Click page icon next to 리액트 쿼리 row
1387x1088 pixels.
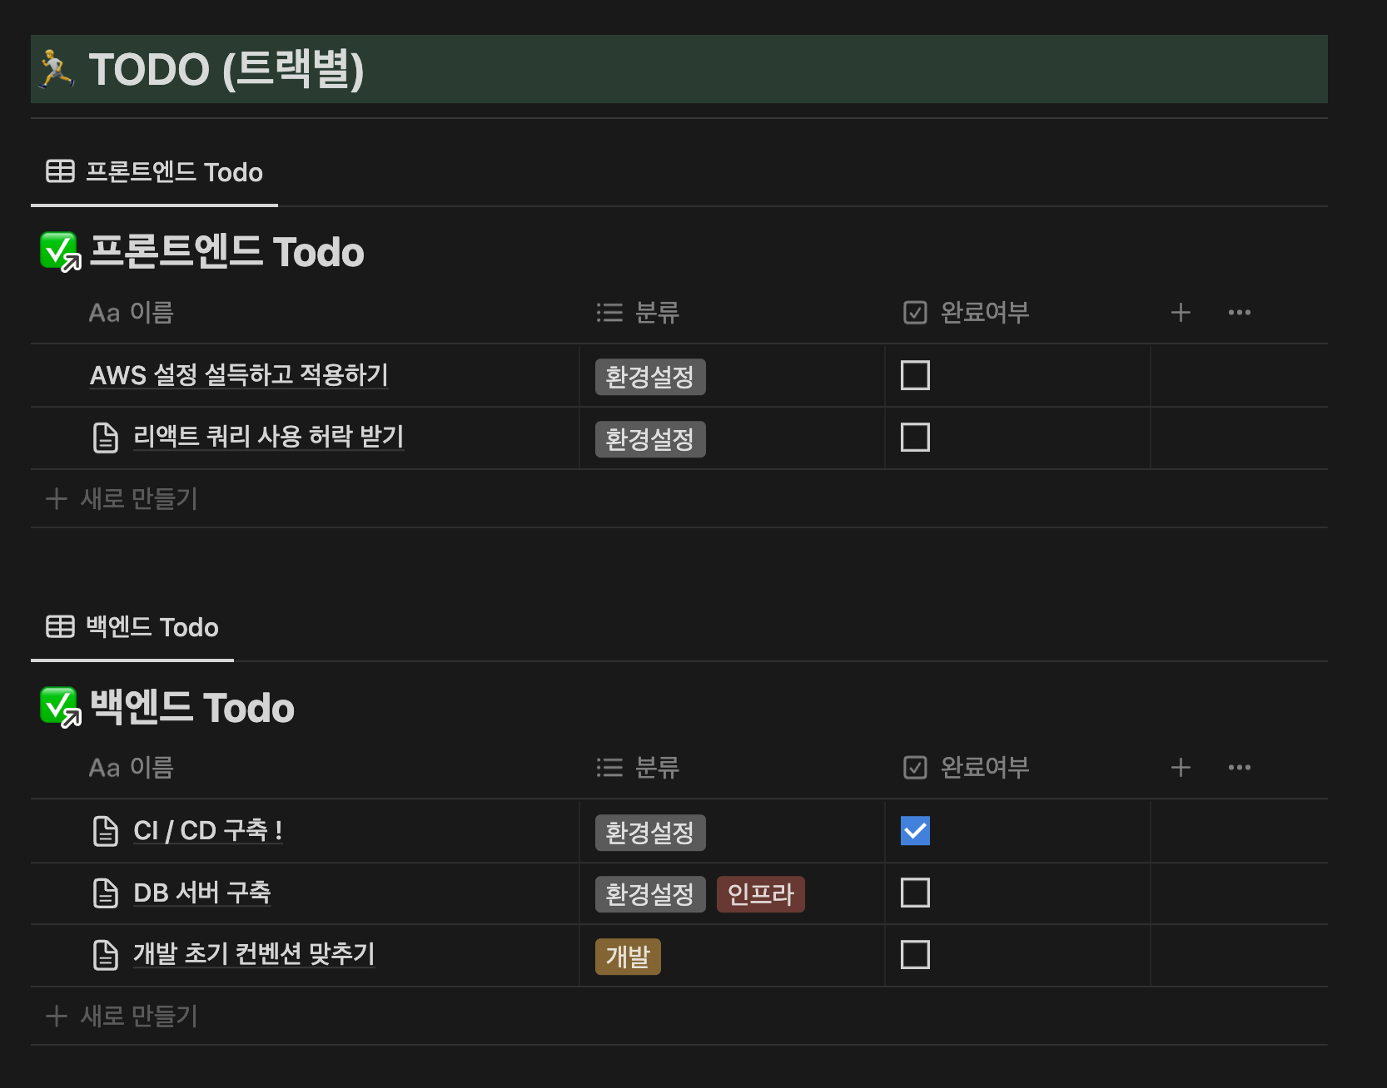point(106,438)
